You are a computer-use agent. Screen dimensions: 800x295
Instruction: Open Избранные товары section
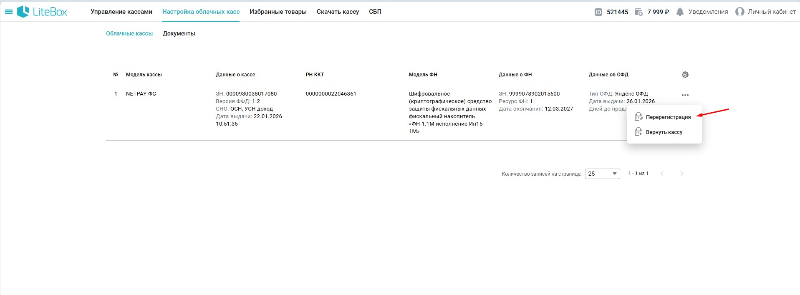coord(278,12)
